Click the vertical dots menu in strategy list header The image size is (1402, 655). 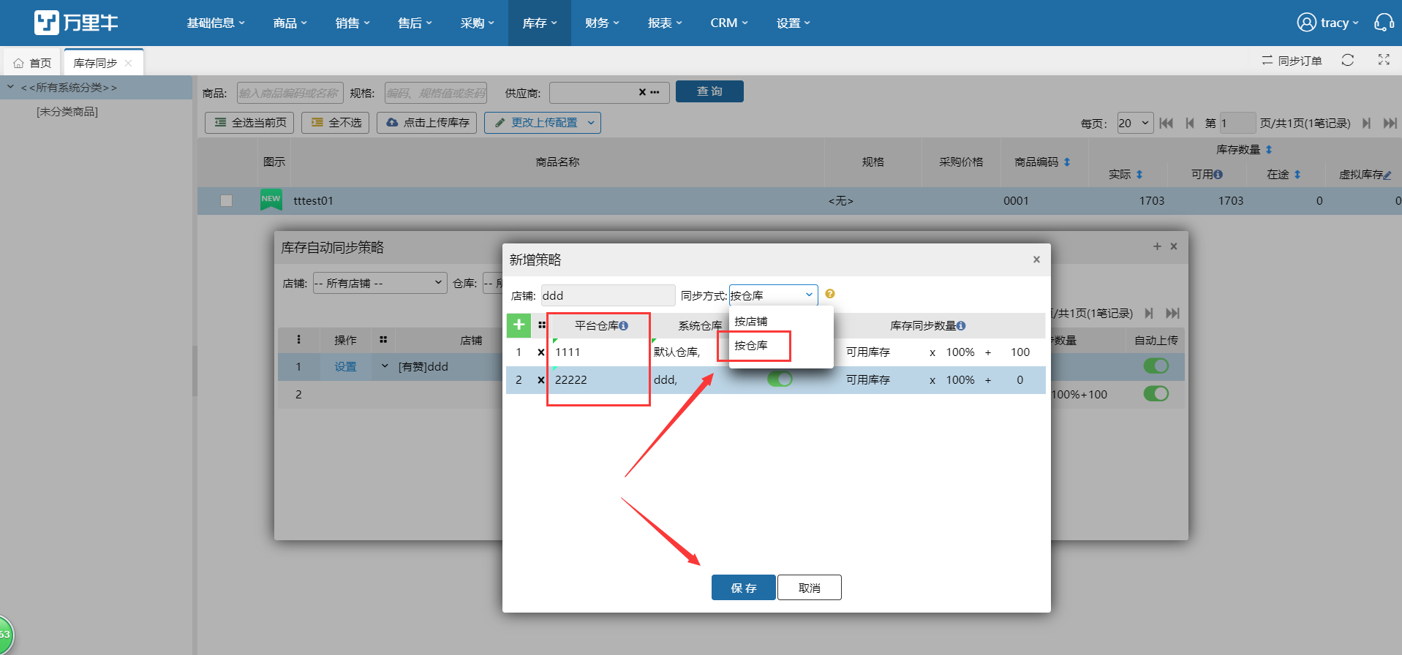tap(298, 340)
